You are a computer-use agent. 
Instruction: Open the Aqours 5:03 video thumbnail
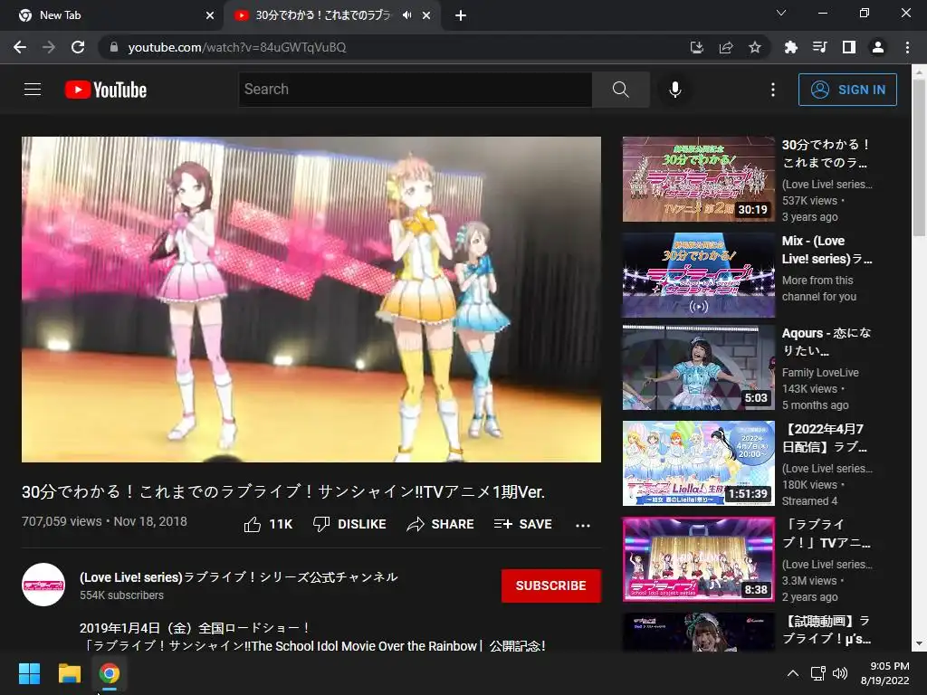[x=698, y=367]
